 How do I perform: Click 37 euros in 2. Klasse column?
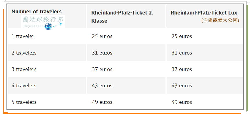[102, 69]
